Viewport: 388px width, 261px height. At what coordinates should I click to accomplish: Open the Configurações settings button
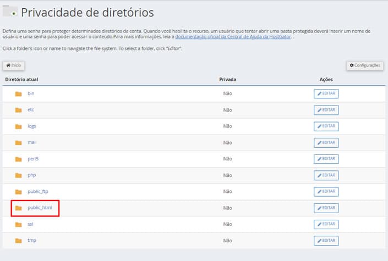click(x=365, y=65)
